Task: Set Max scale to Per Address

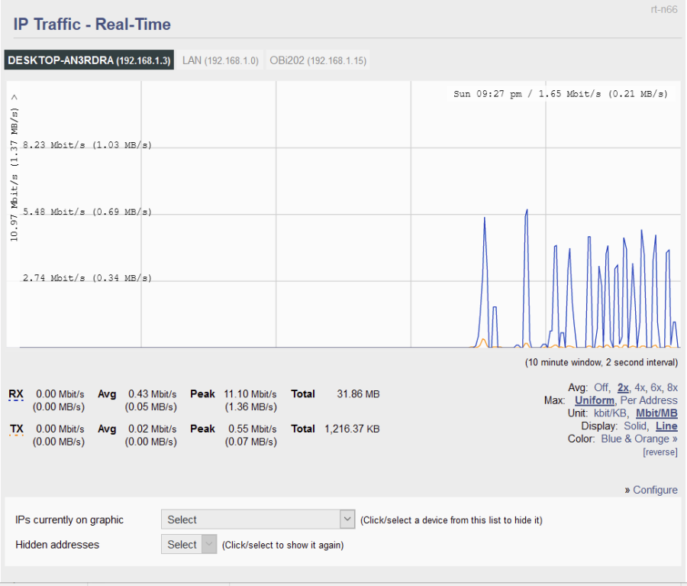Action: tap(649, 400)
